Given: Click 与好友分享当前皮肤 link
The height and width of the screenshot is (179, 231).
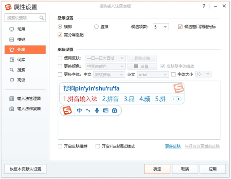Looking at the screenshot, I should tap(202, 146).
